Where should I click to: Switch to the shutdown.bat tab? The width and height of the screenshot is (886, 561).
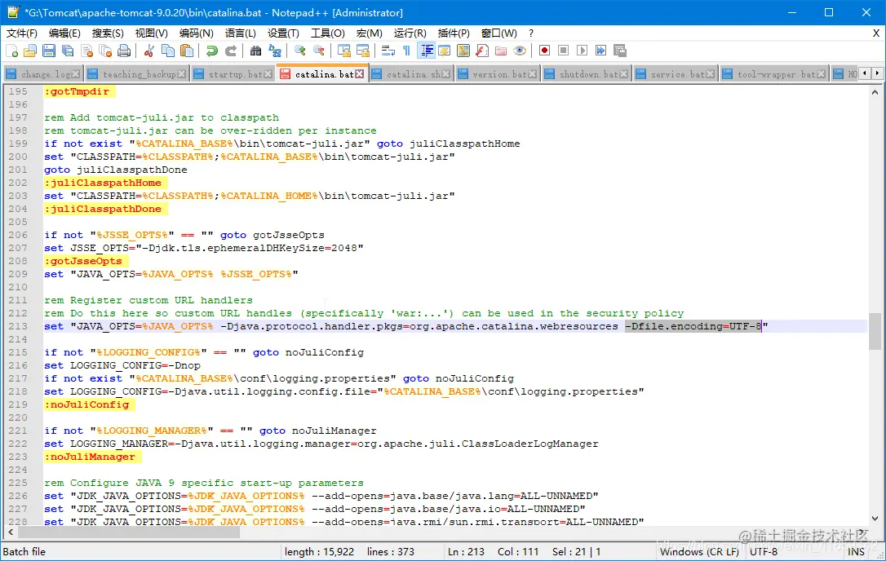point(587,74)
